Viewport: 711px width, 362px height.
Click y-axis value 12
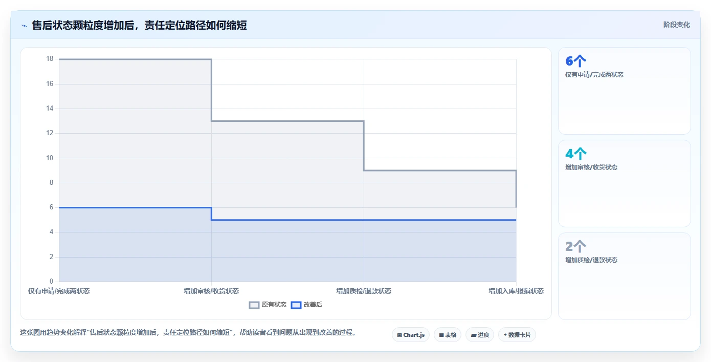(x=50, y=133)
